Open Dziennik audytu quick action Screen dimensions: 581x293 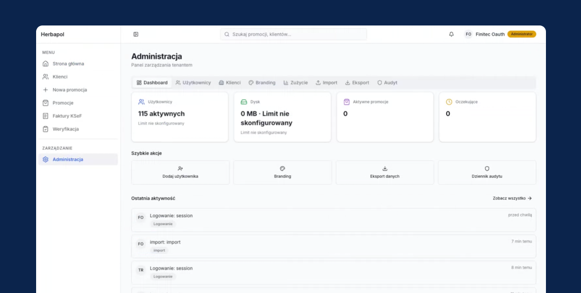486,173
